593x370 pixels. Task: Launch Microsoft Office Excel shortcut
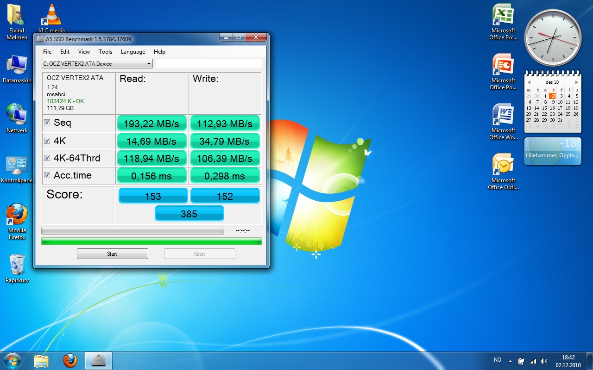(x=504, y=22)
